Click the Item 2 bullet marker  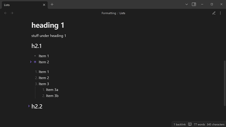coord(35,62)
